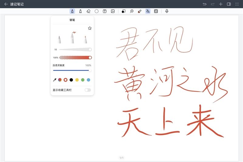243x162 pixels.
Task: Pick the yellow color swatch
Action: pos(77,80)
